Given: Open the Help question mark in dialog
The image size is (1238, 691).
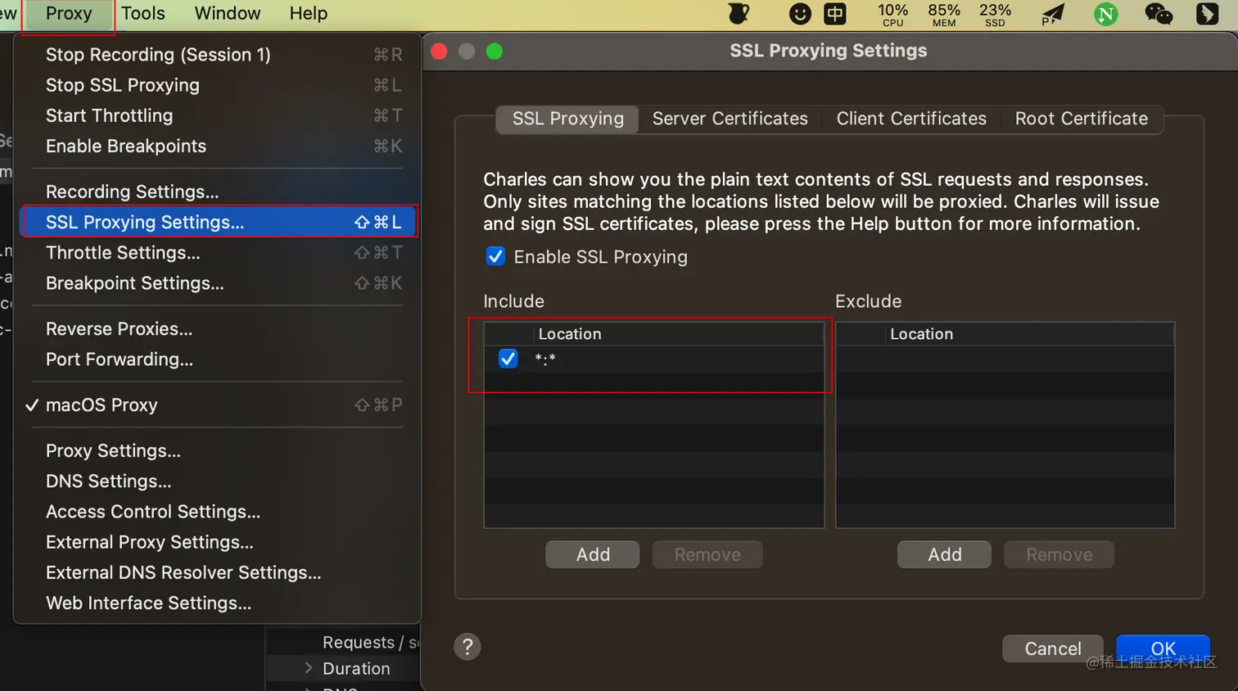Looking at the screenshot, I should tap(467, 647).
